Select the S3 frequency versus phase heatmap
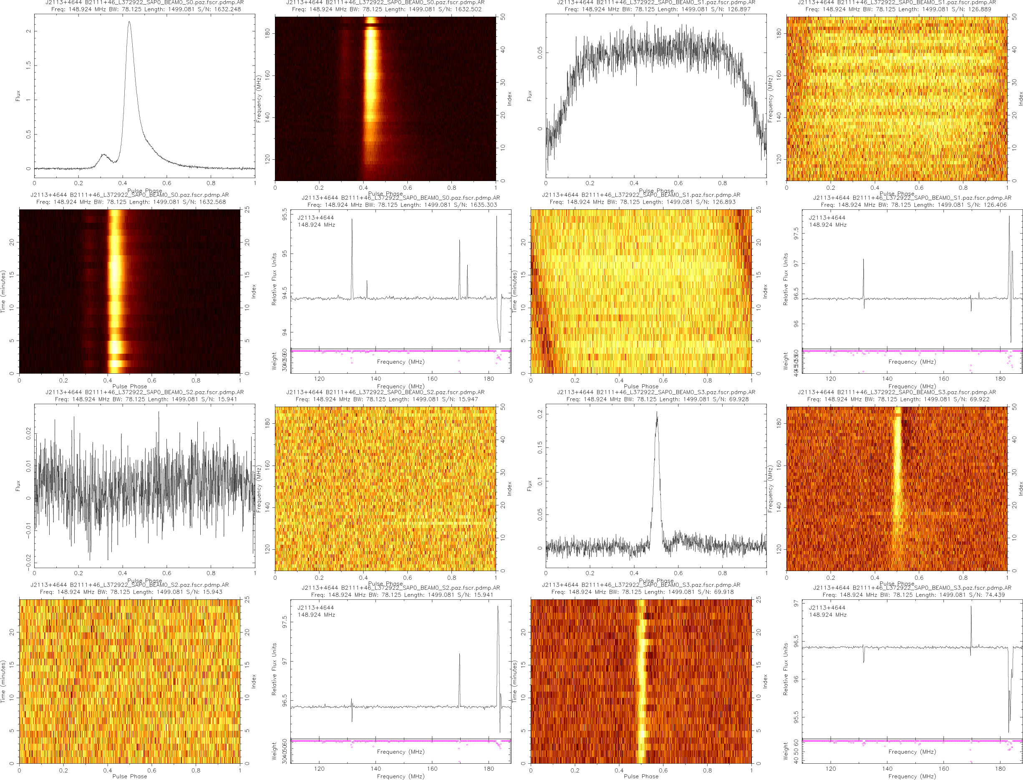The height and width of the screenshot is (780, 1023). point(896,488)
